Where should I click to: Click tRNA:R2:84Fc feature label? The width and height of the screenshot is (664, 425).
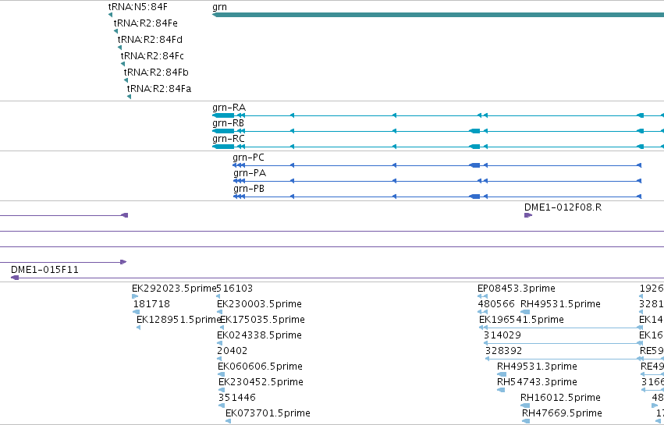(x=152, y=56)
